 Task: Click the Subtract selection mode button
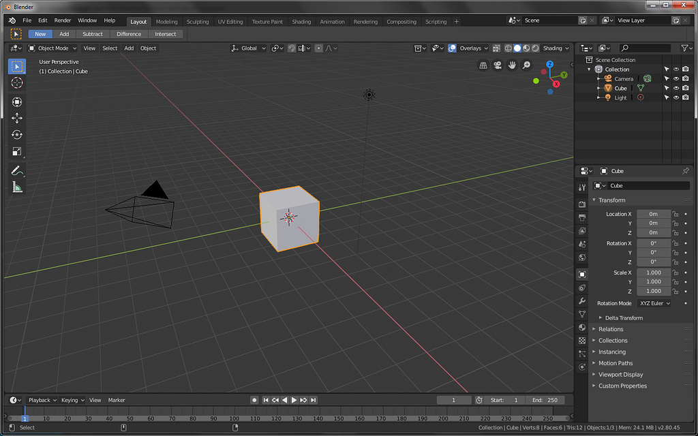tap(93, 34)
